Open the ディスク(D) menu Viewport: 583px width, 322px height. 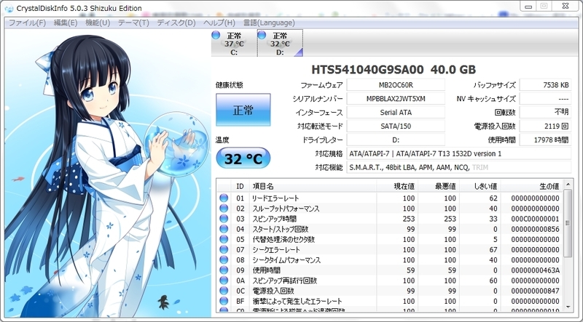click(176, 23)
